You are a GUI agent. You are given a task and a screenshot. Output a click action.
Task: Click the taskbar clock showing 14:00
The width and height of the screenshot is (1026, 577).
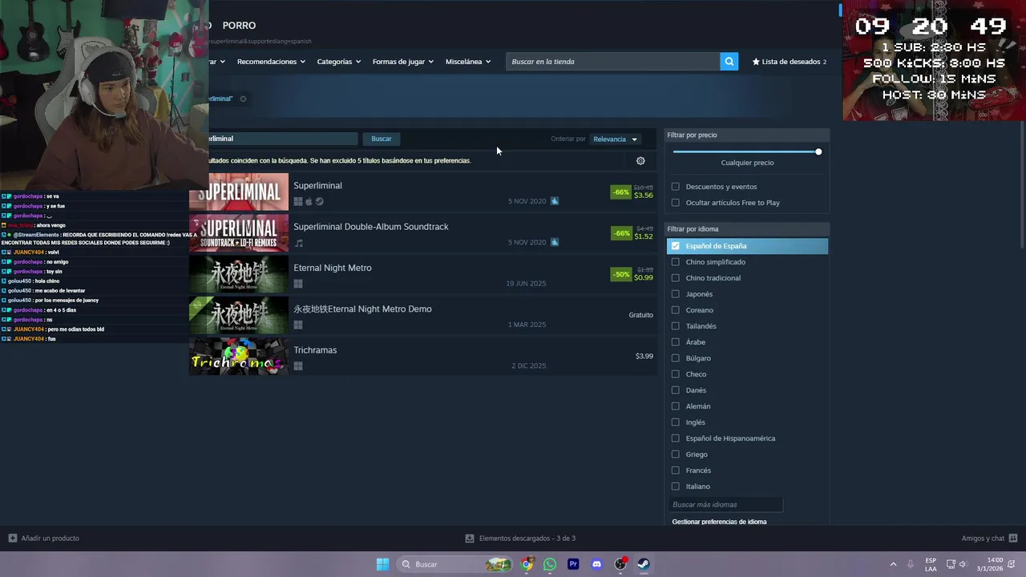point(990,564)
